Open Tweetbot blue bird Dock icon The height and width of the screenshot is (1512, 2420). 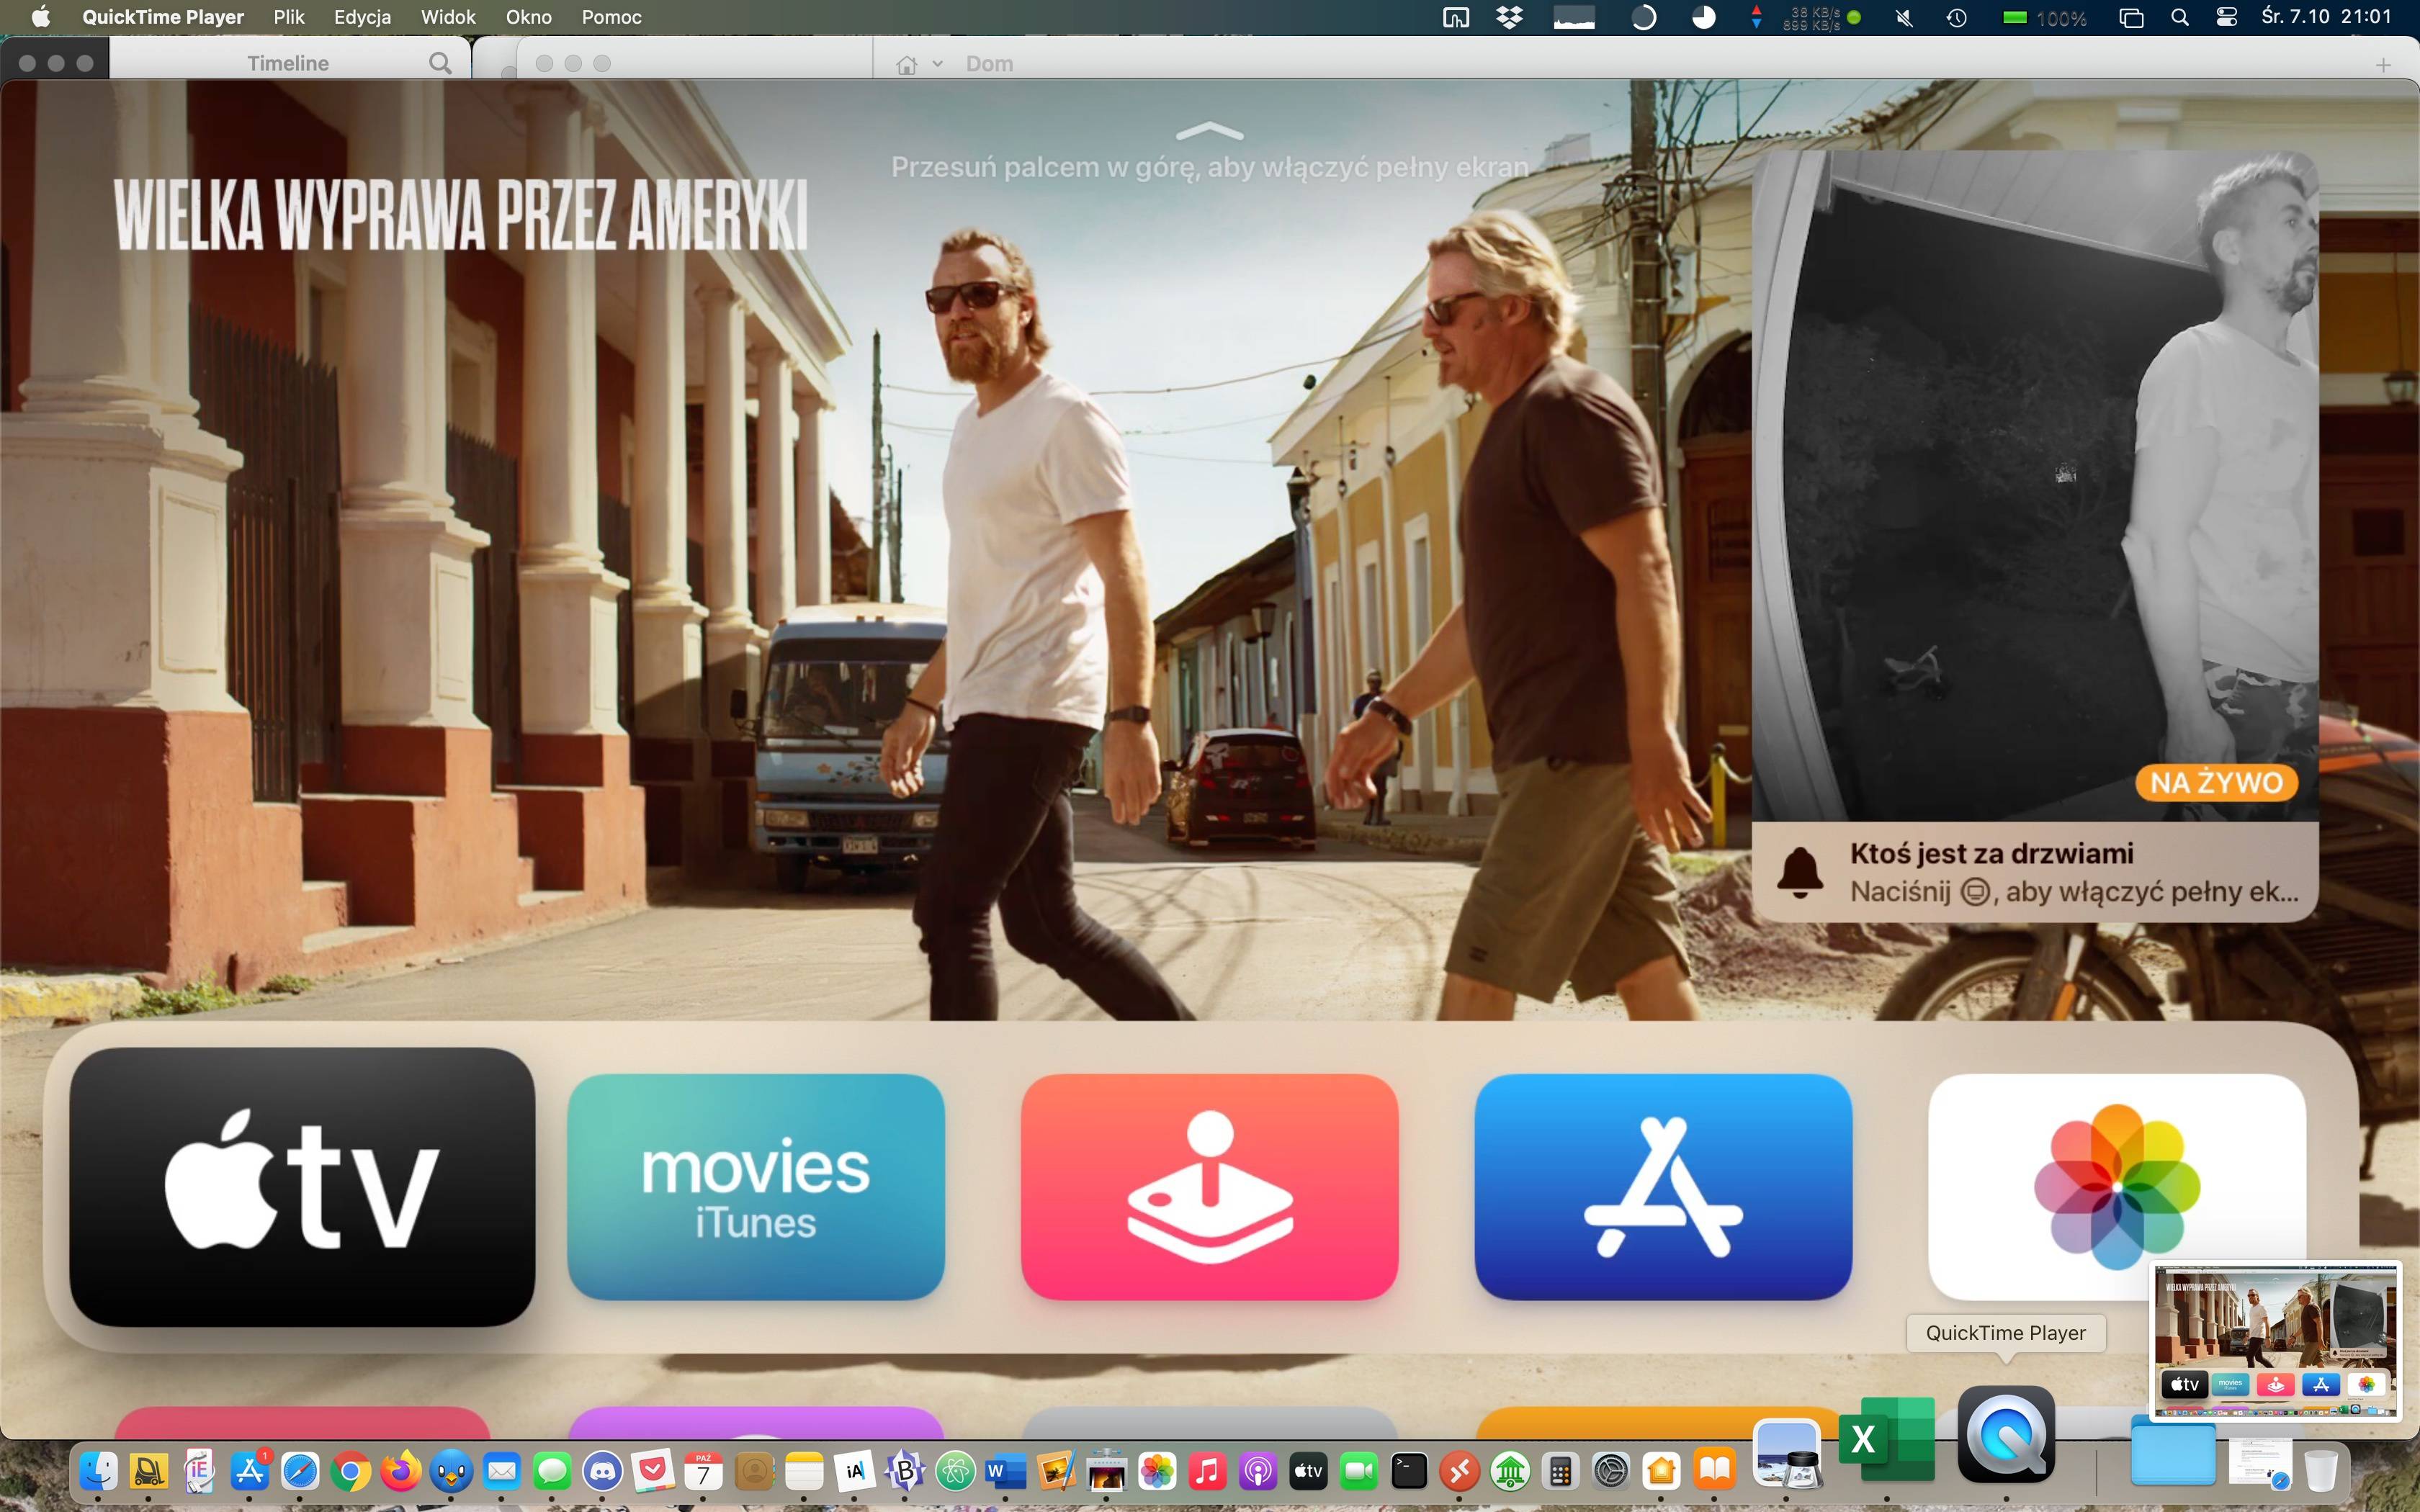[x=451, y=1470]
